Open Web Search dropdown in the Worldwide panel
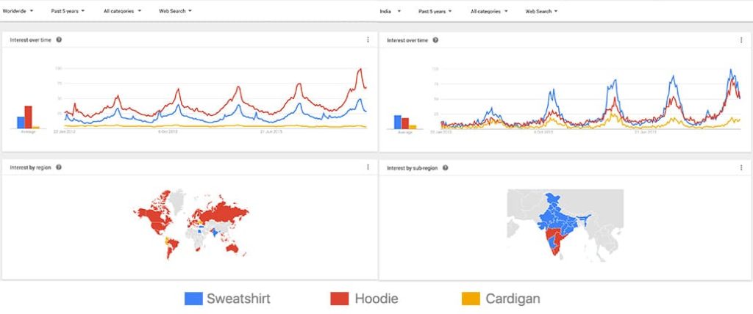The height and width of the screenshot is (314, 753). point(176,12)
